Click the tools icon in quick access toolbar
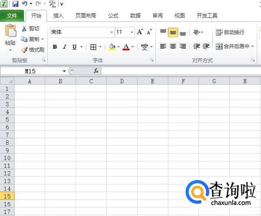Screen dimensions: 261x216 pyautogui.click(x=52, y=3)
